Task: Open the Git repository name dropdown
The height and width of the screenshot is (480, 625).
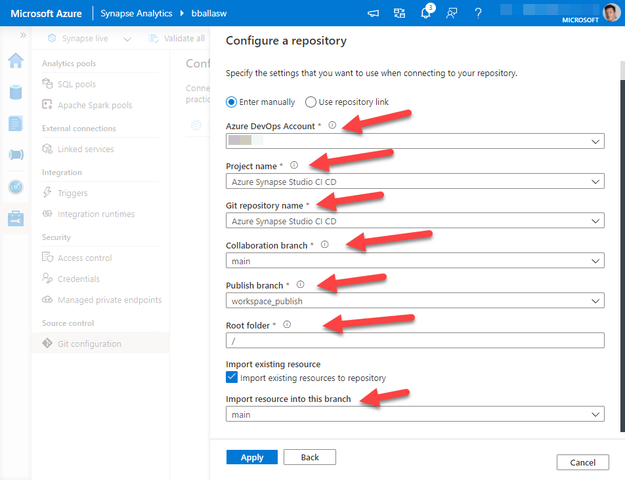Action: tap(415, 221)
